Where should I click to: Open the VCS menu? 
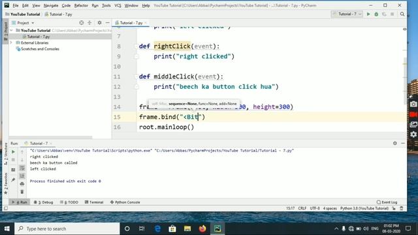(x=118, y=5)
